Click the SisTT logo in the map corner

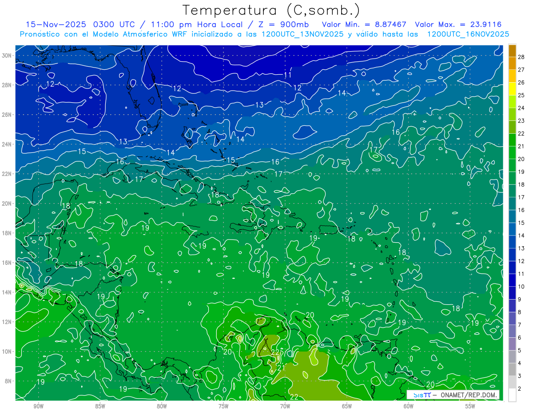tap(422, 395)
